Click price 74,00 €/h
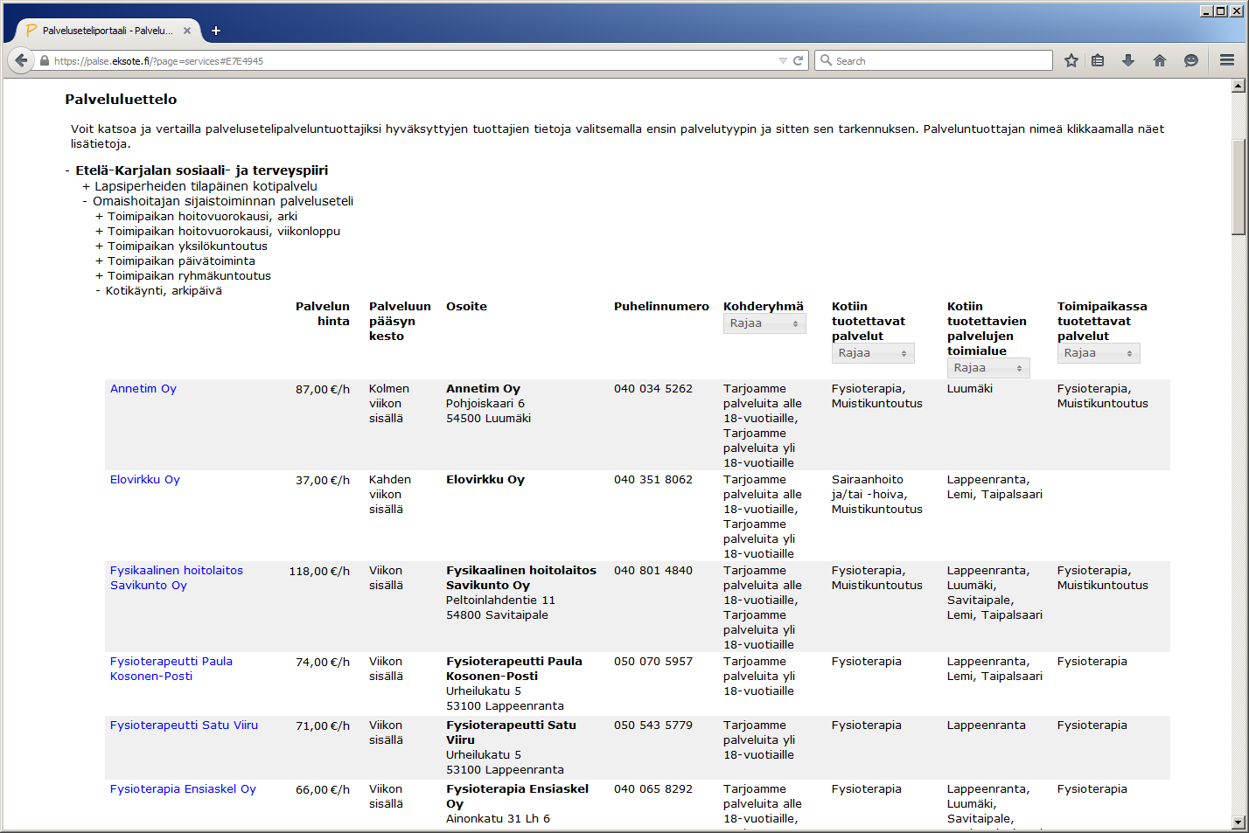 (323, 663)
